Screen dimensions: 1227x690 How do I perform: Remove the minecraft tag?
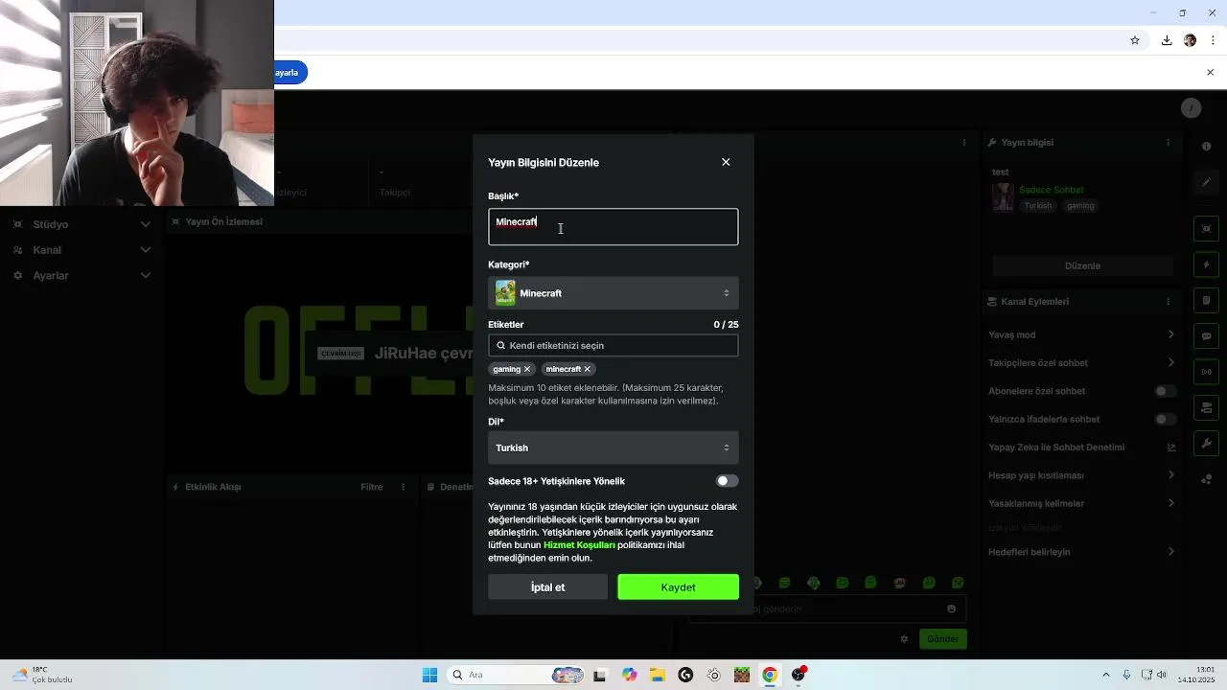coord(588,369)
